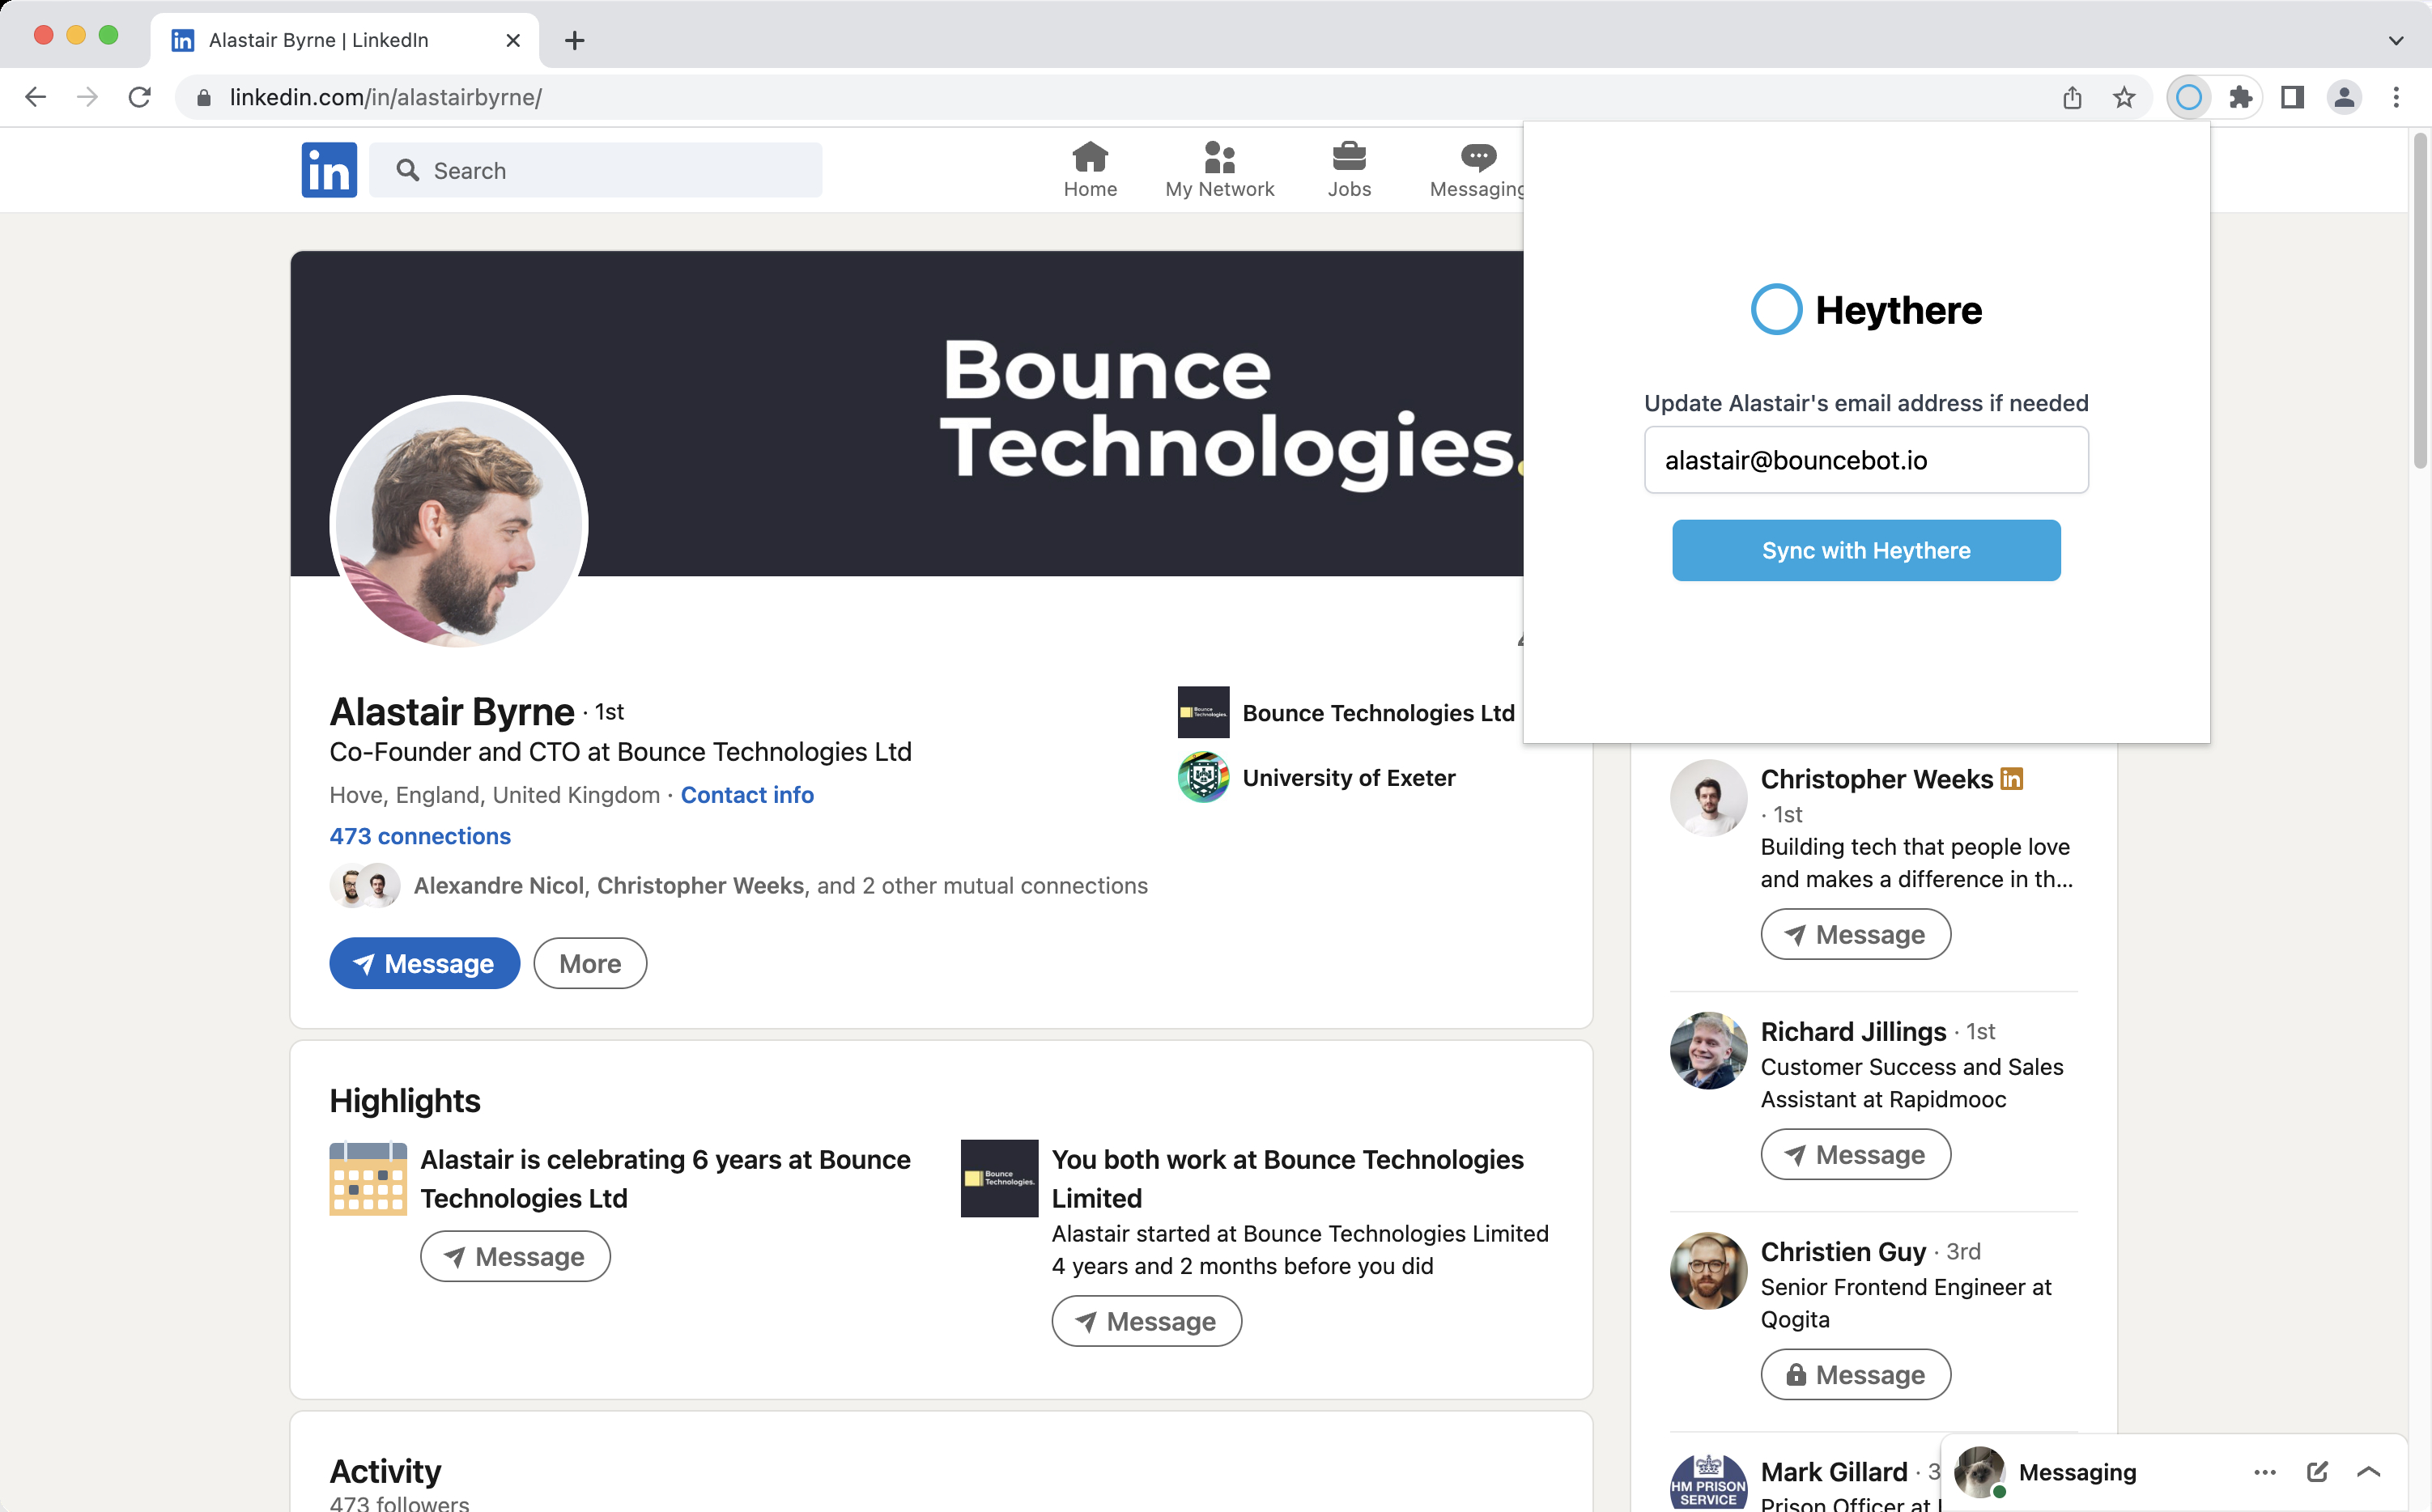Image resolution: width=2432 pixels, height=1512 pixels.
Task: Open Alastair Byrne's profile photo
Action: pyautogui.click(x=459, y=523)
